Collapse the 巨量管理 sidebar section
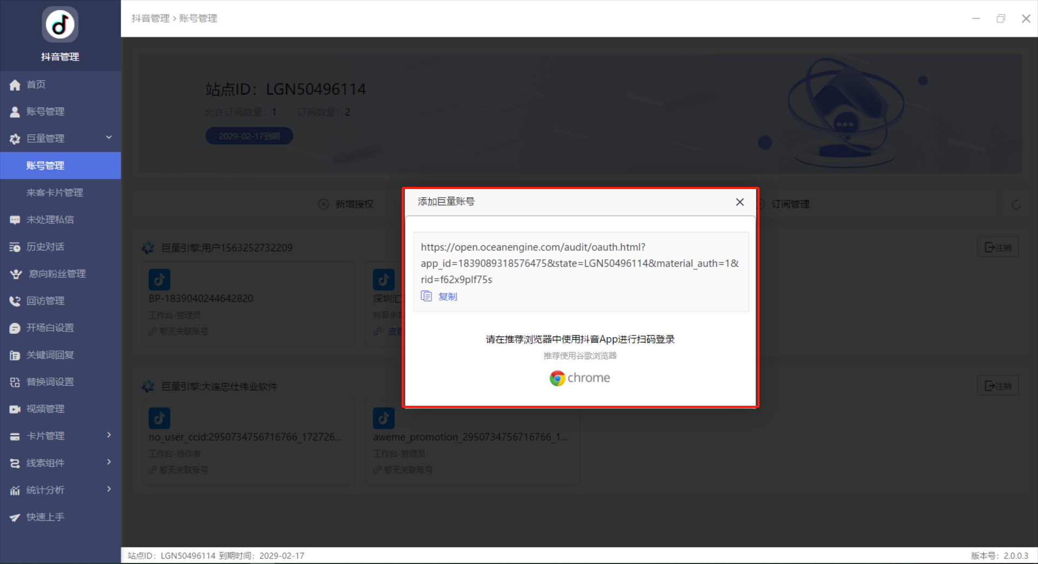The width and height of the screenshot is (1038, 564). pos(109,138)
